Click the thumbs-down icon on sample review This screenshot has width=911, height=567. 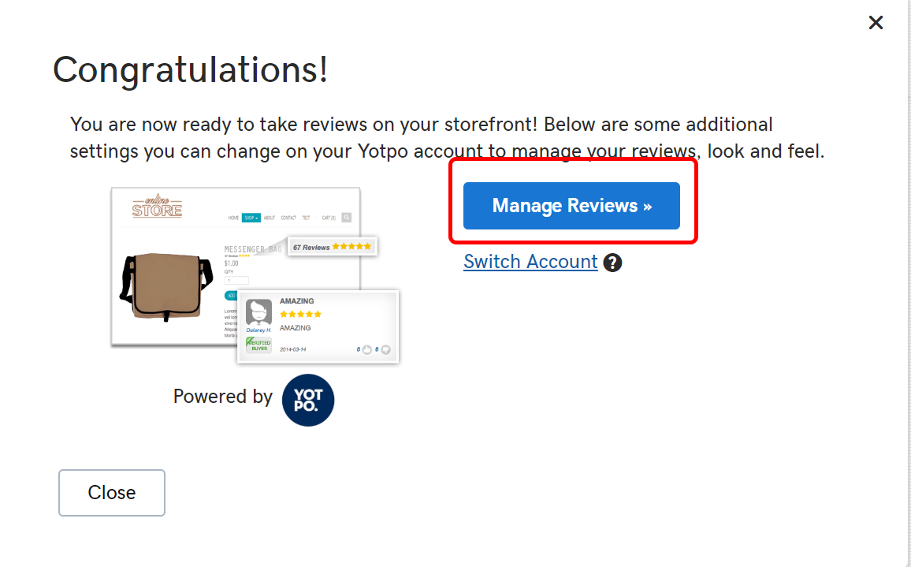pyautogui.click(x=386, y=349)
